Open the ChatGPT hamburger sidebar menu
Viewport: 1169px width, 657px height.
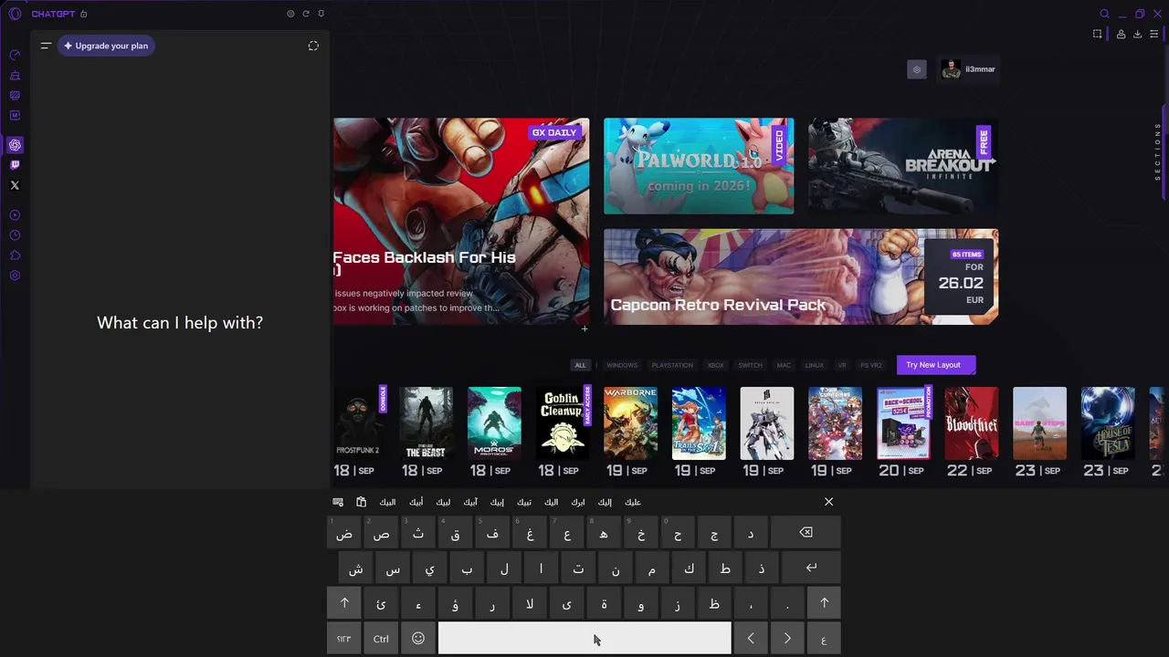pyautogui.click(x=46, y=46)
